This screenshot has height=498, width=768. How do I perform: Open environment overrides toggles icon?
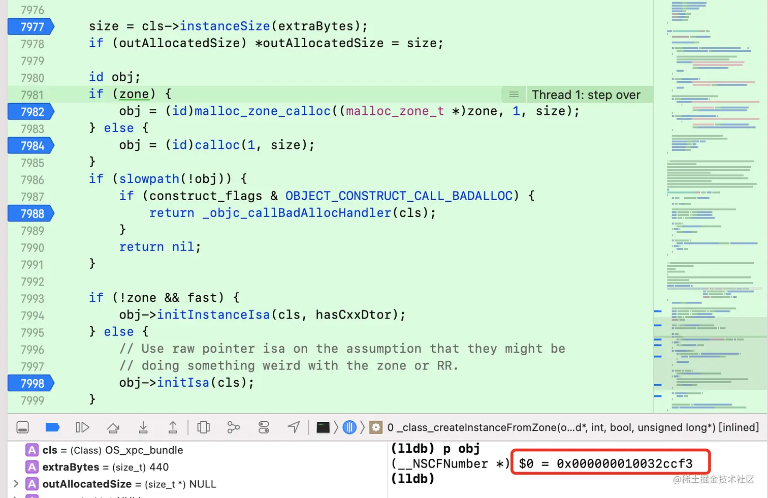click(264, 427)
